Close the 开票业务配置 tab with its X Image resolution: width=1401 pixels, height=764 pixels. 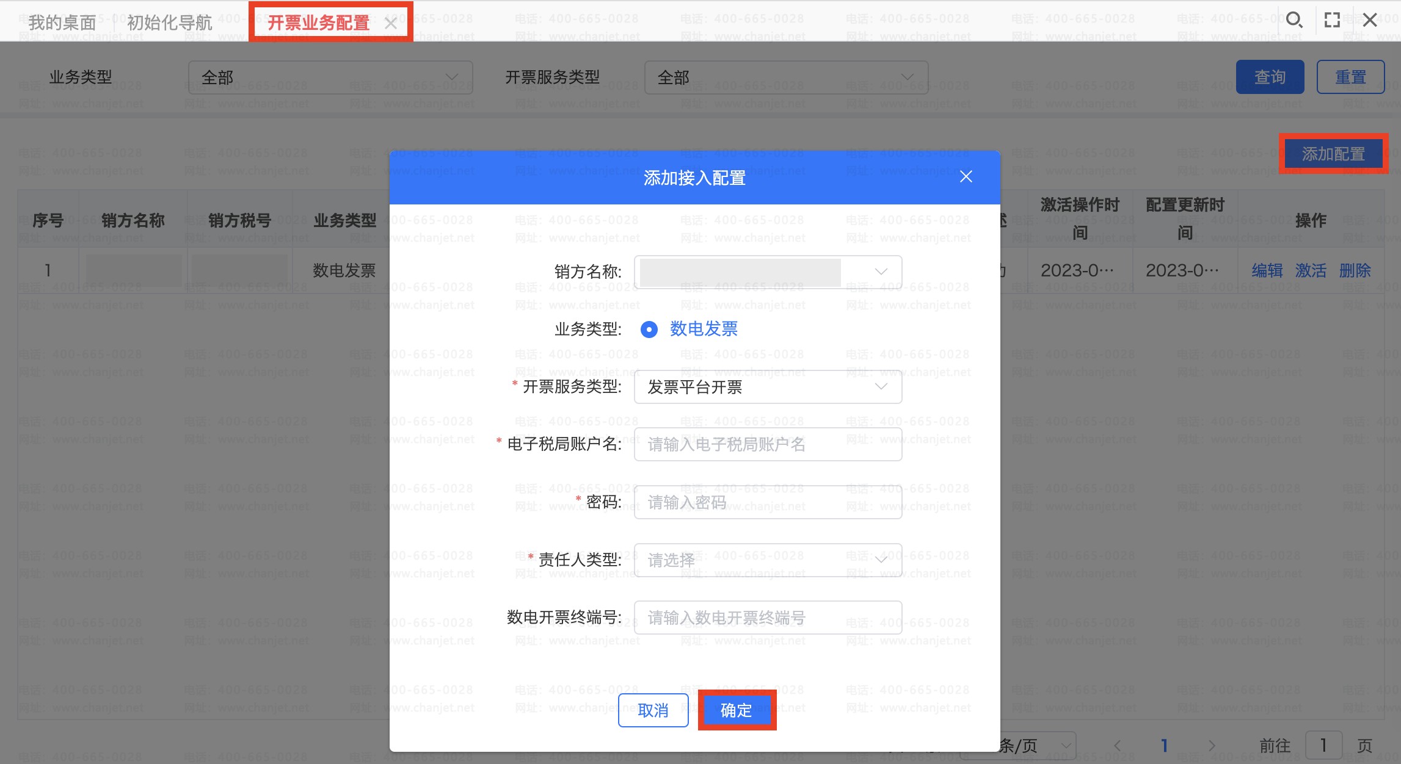[391, 24]
